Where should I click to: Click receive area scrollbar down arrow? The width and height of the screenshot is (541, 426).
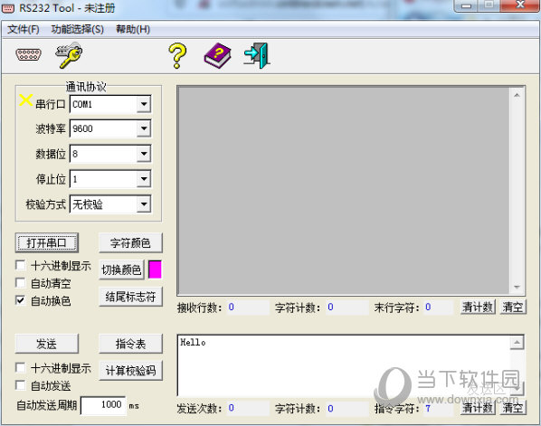pos(517,287)
